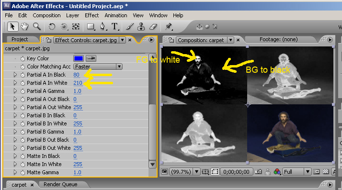This screenshot has width=342, height=190.
Task: Open the Full resolution dropdown
Action: point(308,172)
